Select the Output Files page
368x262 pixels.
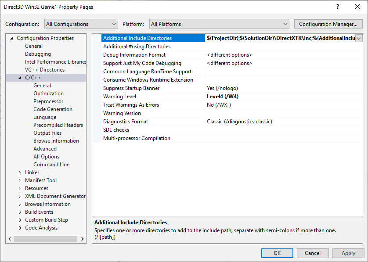[x=47, y=133]
